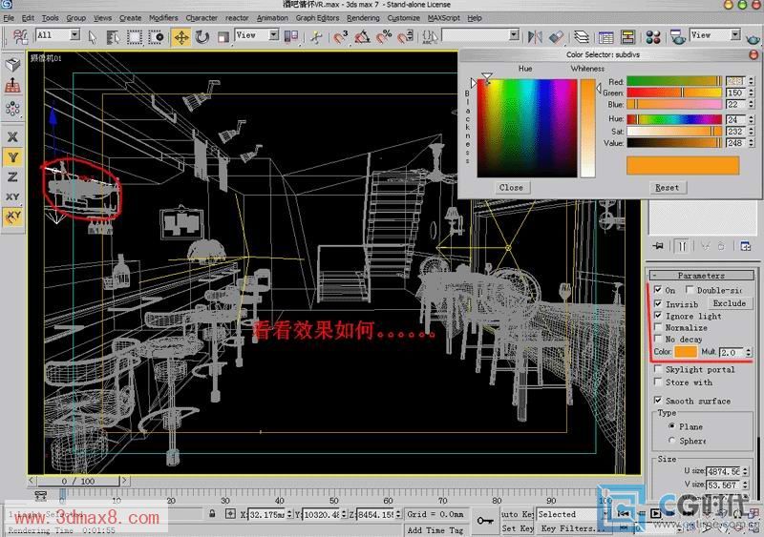The image size is (764, 537).
Task: Restrict transform to Z axis
Action: (x=12, y=177)
